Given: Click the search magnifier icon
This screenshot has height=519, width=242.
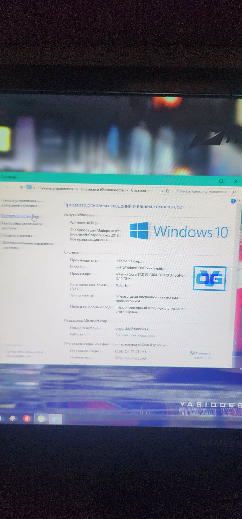Looking at the screenshot, I should [x=234, y=192].
